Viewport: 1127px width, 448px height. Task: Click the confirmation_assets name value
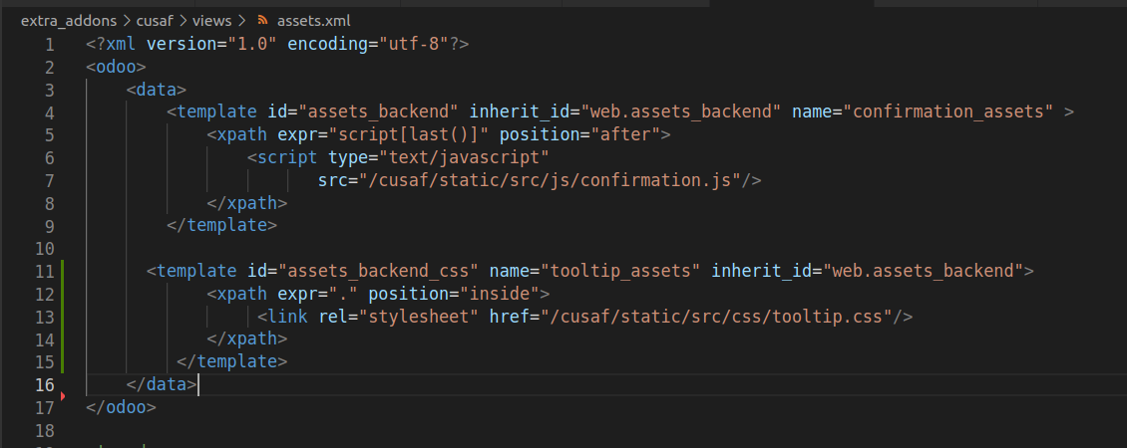tap(948, 112)
